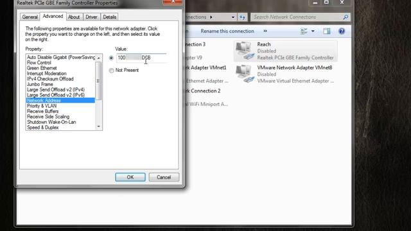The height and width of the screenshot is (231, 411).
Task: Switch to the Advanced tab
Action: 53,16
